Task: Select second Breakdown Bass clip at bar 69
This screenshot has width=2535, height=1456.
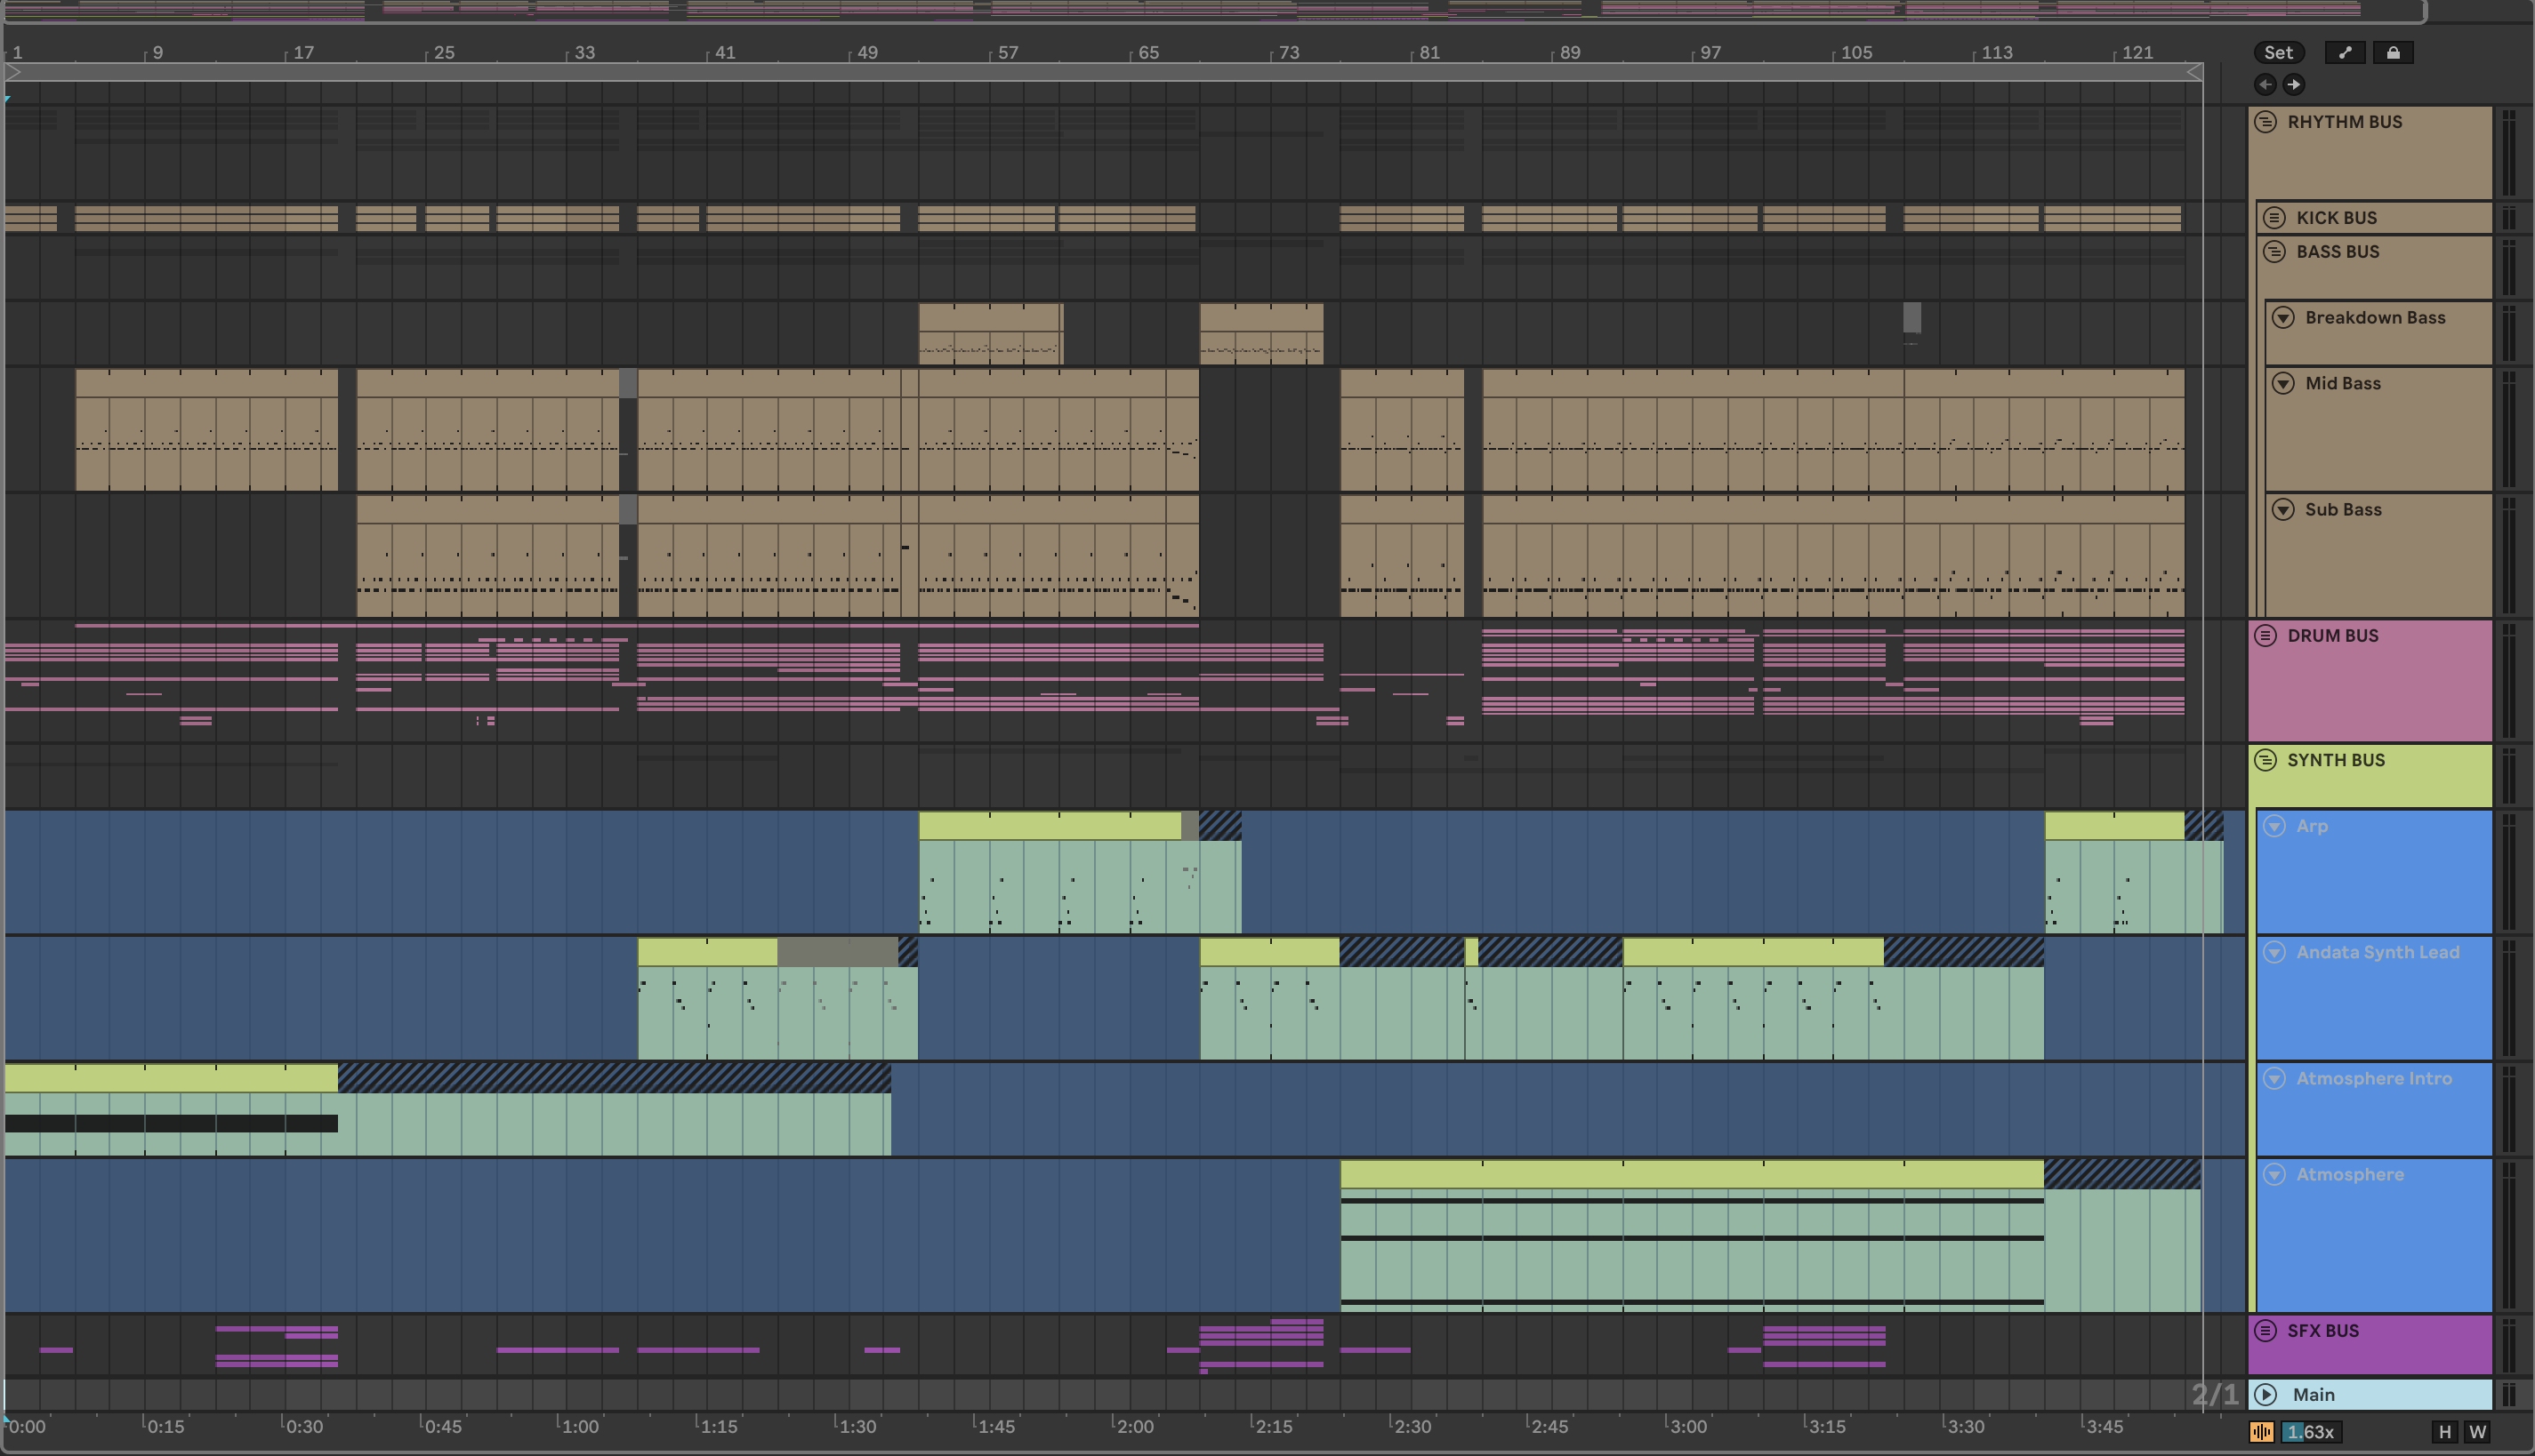Action: (x=1260, y=334)
